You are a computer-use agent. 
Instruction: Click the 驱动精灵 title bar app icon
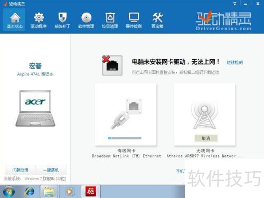pos(5,4)
